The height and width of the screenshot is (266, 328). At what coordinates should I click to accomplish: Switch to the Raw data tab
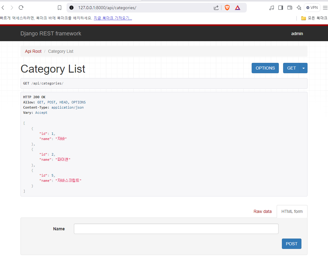click(263, 211)
